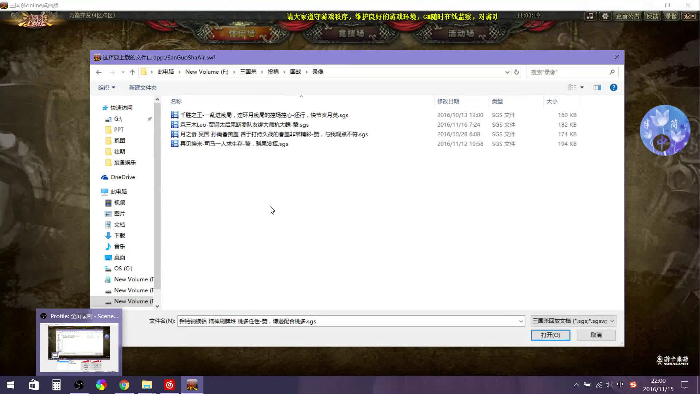Click the music note icon in game header
Viewport: 700px width, 394px height.
click(590, 16)
